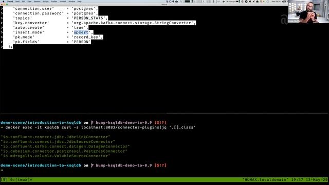Open the Profiles menu
Image resolution: width=329 pixels, height=185 pixels.
[54, 1]
